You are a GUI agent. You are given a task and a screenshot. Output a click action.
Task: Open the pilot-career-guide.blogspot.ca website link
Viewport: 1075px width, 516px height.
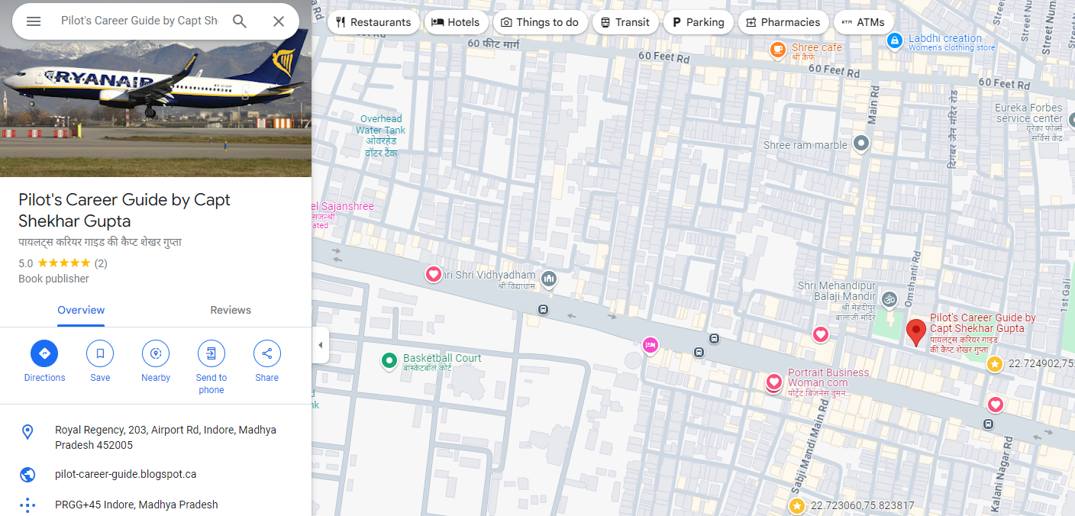point(125,474)
